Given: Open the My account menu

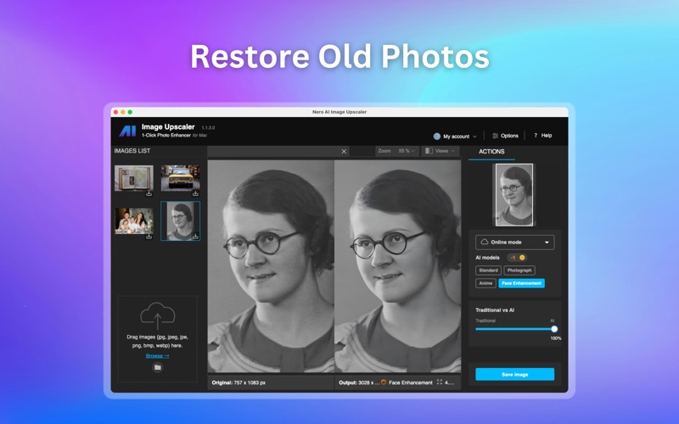Looking at the screenshot, I should 455,136.
